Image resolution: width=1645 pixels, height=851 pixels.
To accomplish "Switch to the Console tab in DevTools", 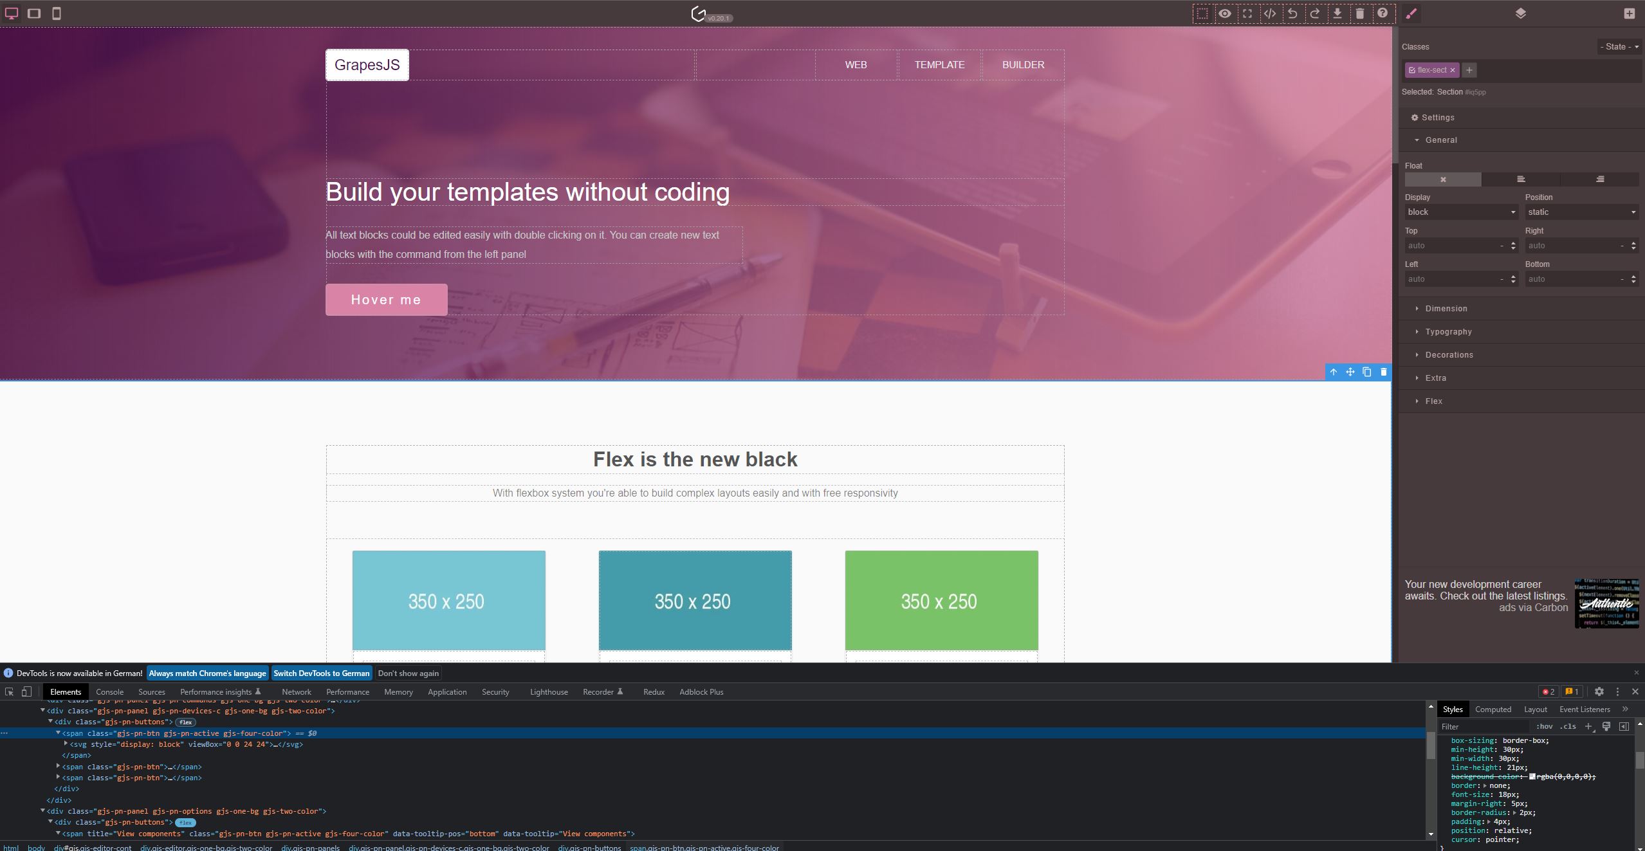I will pos(109,691).
